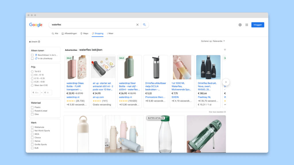Click the help icon next to Utrecht
Screen dimensions: 294x165
point(39,42)
